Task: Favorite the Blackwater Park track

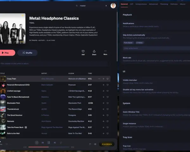Action: 108,103
